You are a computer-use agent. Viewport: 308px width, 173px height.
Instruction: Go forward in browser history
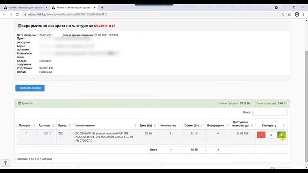tap(11, 14)
